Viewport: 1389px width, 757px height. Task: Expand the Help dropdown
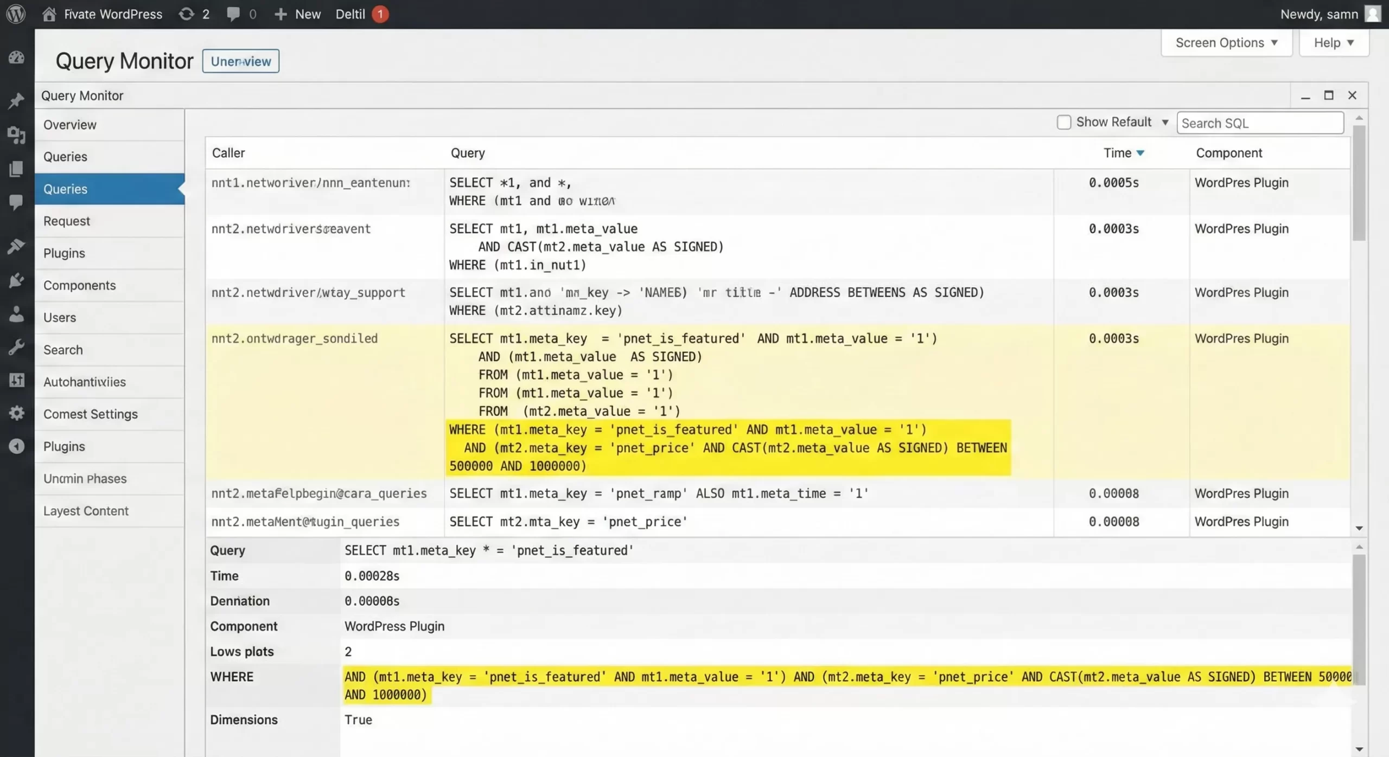(1333, 43)
